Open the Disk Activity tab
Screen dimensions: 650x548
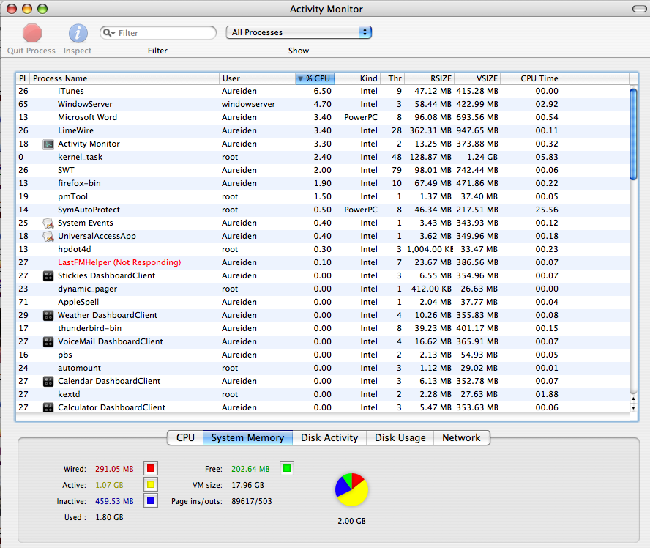[329, 437]
